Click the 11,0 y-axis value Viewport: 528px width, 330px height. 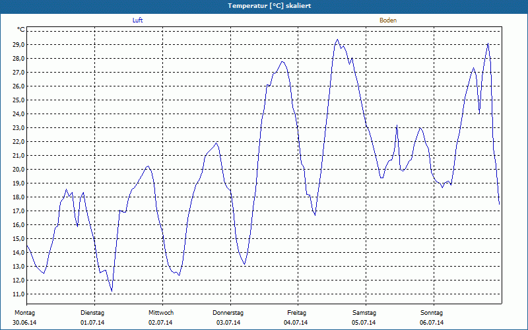(x=19, y=294)
